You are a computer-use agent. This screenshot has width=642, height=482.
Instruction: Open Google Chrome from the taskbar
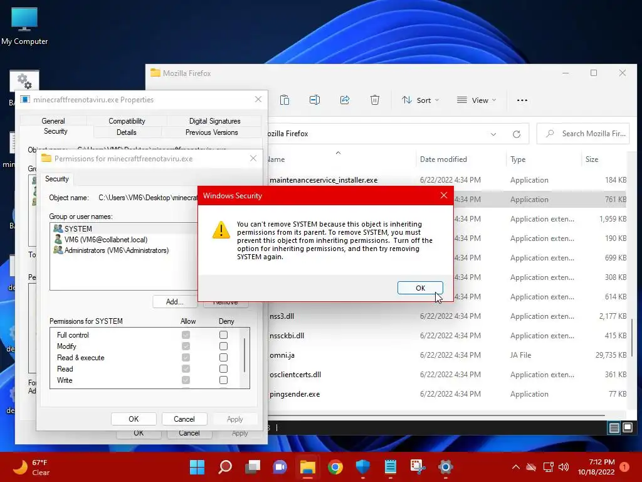click(x=335, y=467)
